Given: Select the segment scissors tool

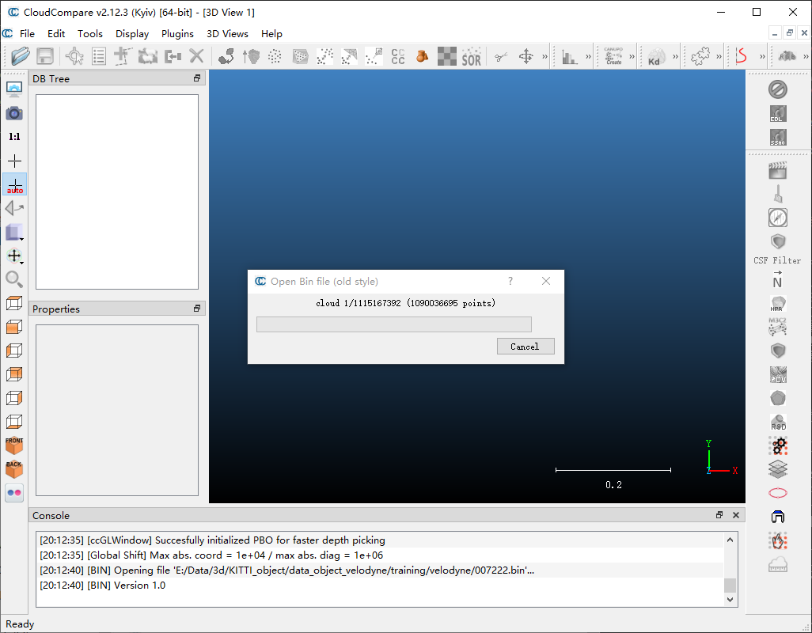Looking at the screenshot, I should pos(501,56).
